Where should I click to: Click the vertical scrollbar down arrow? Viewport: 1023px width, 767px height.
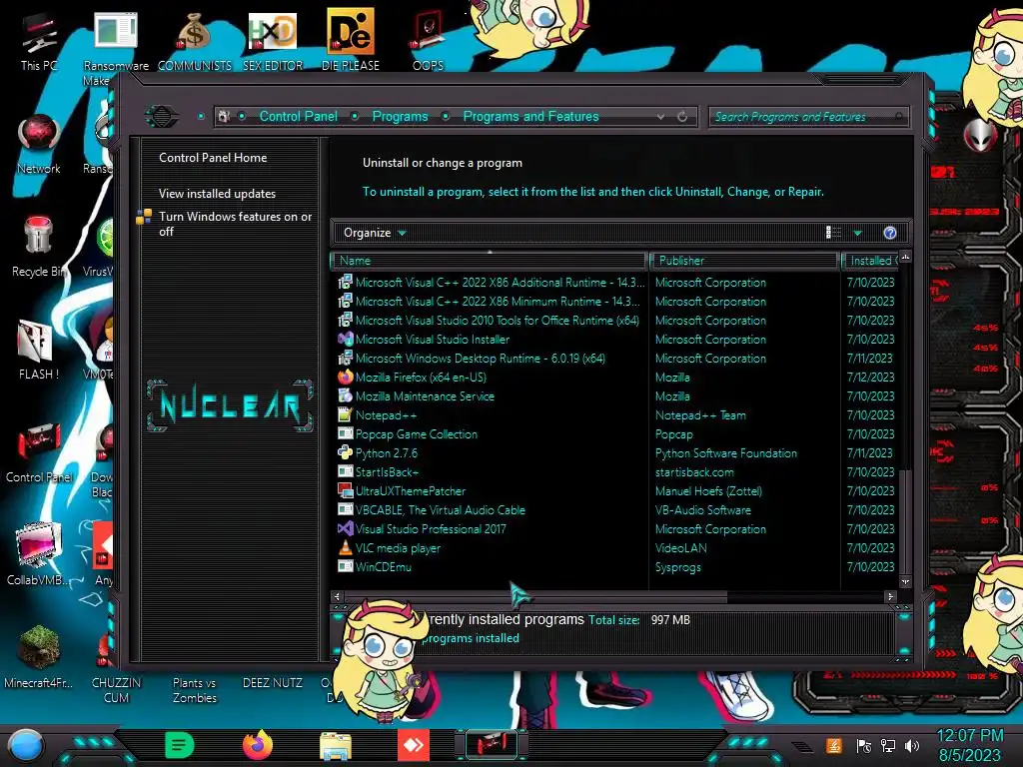905,581
